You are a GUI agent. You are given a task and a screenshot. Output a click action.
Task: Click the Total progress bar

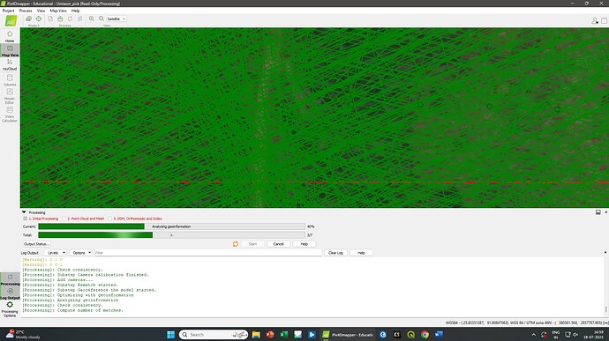click(x=171, y=235)
